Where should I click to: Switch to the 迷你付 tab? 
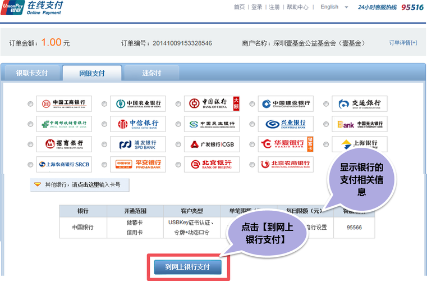pyautogui.click(x=151, y=73)
